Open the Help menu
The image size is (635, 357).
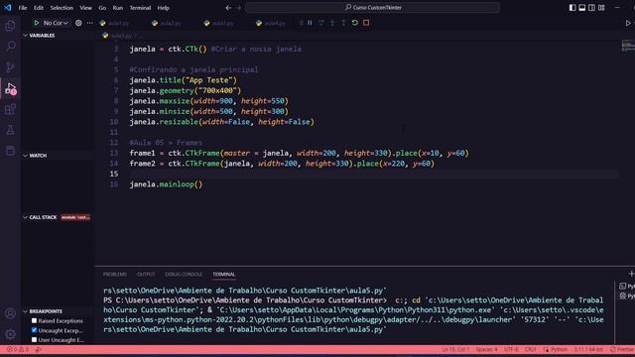coord(163,8)
